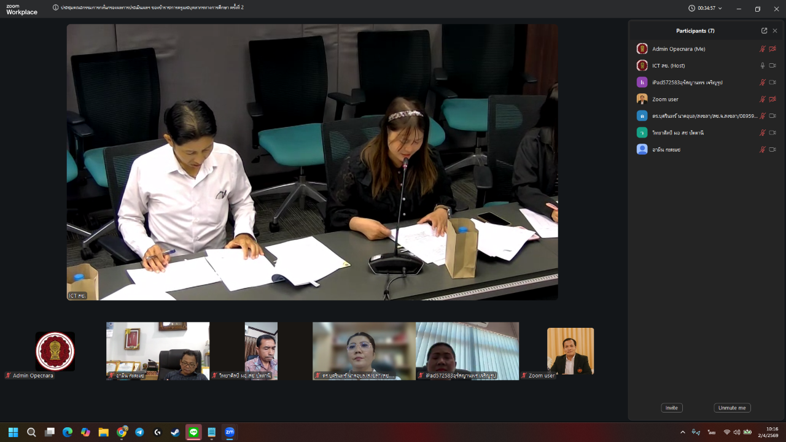This screenshot has height=442, width=786.
Task: Expand the meeting timer 00:34:57 dropdown
Action: click(x=720, y=9)
